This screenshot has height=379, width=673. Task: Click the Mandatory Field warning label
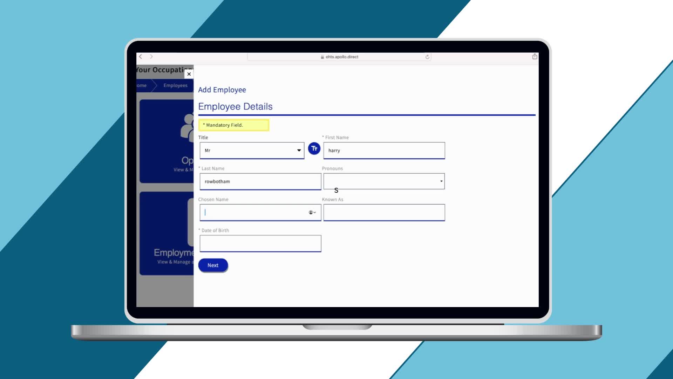coord(233,125)
